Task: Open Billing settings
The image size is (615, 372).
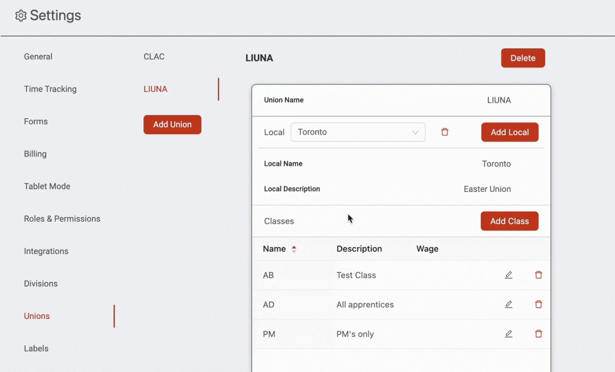Action: point(35,154)
